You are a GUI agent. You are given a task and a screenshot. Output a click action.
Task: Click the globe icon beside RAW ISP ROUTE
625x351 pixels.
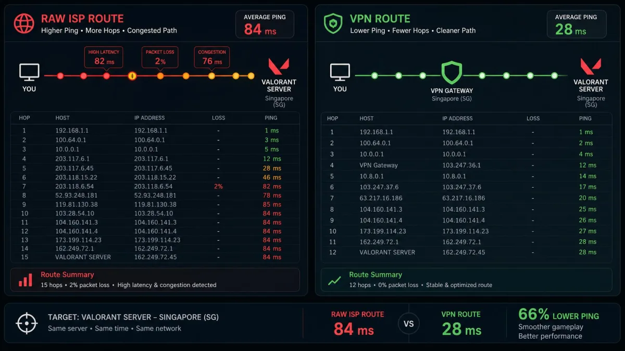pos(24,23)
